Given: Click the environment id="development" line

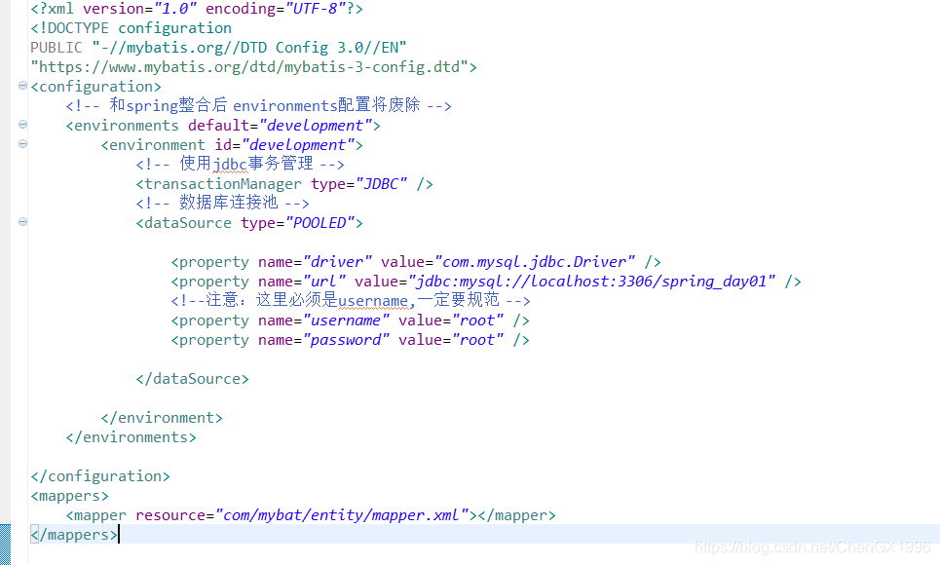Looking at the screenshot, I should pyautogui.click(x=232, y=144).
